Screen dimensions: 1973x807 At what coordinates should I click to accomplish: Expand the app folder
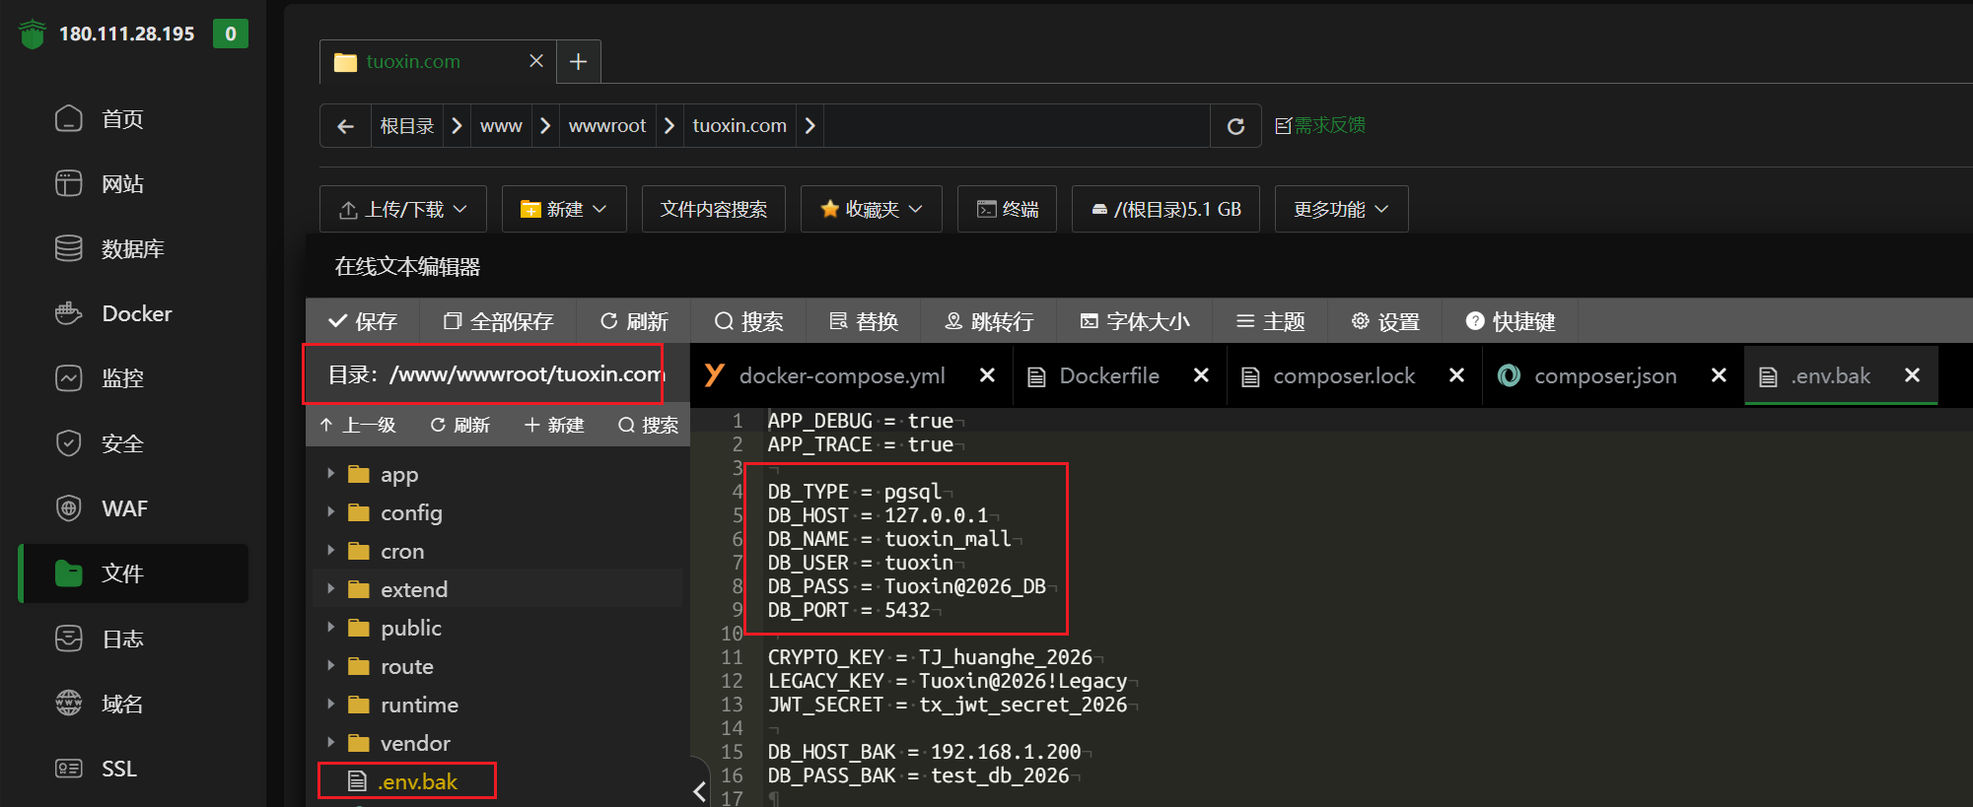(330, 474)
